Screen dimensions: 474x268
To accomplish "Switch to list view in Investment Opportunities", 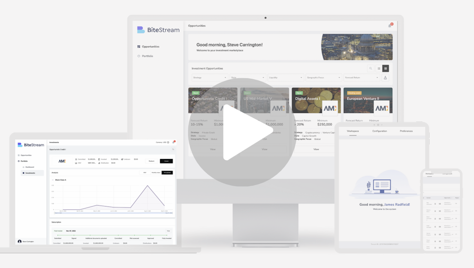I will click(379, 69).
